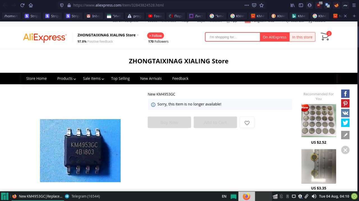Click the disabled Add to Cart button
This screenshot has height=201, width=359.
click(x=215, y=122)
